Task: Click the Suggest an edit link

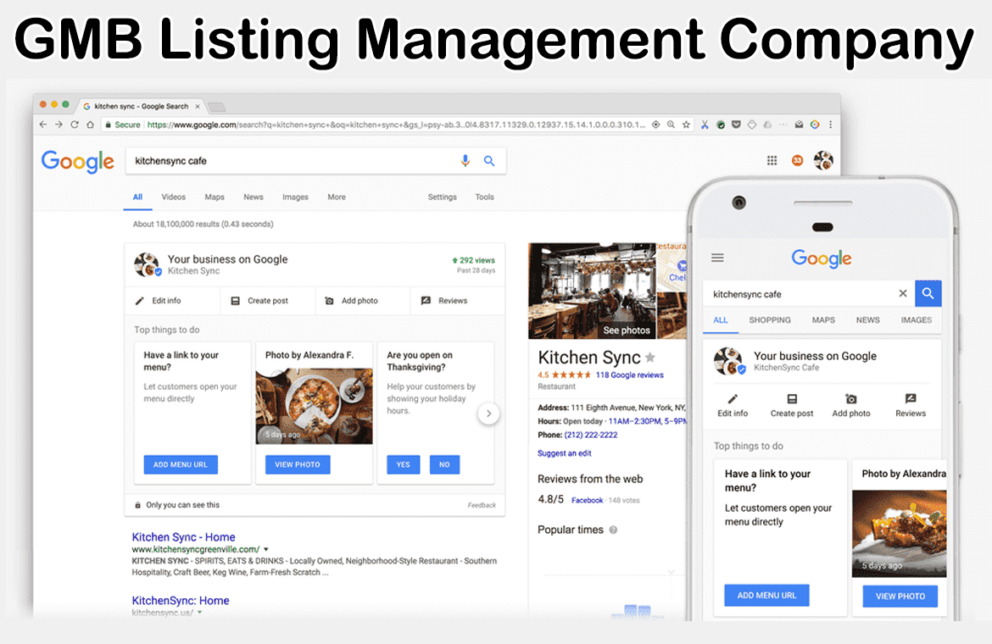Action: point(565,453)
